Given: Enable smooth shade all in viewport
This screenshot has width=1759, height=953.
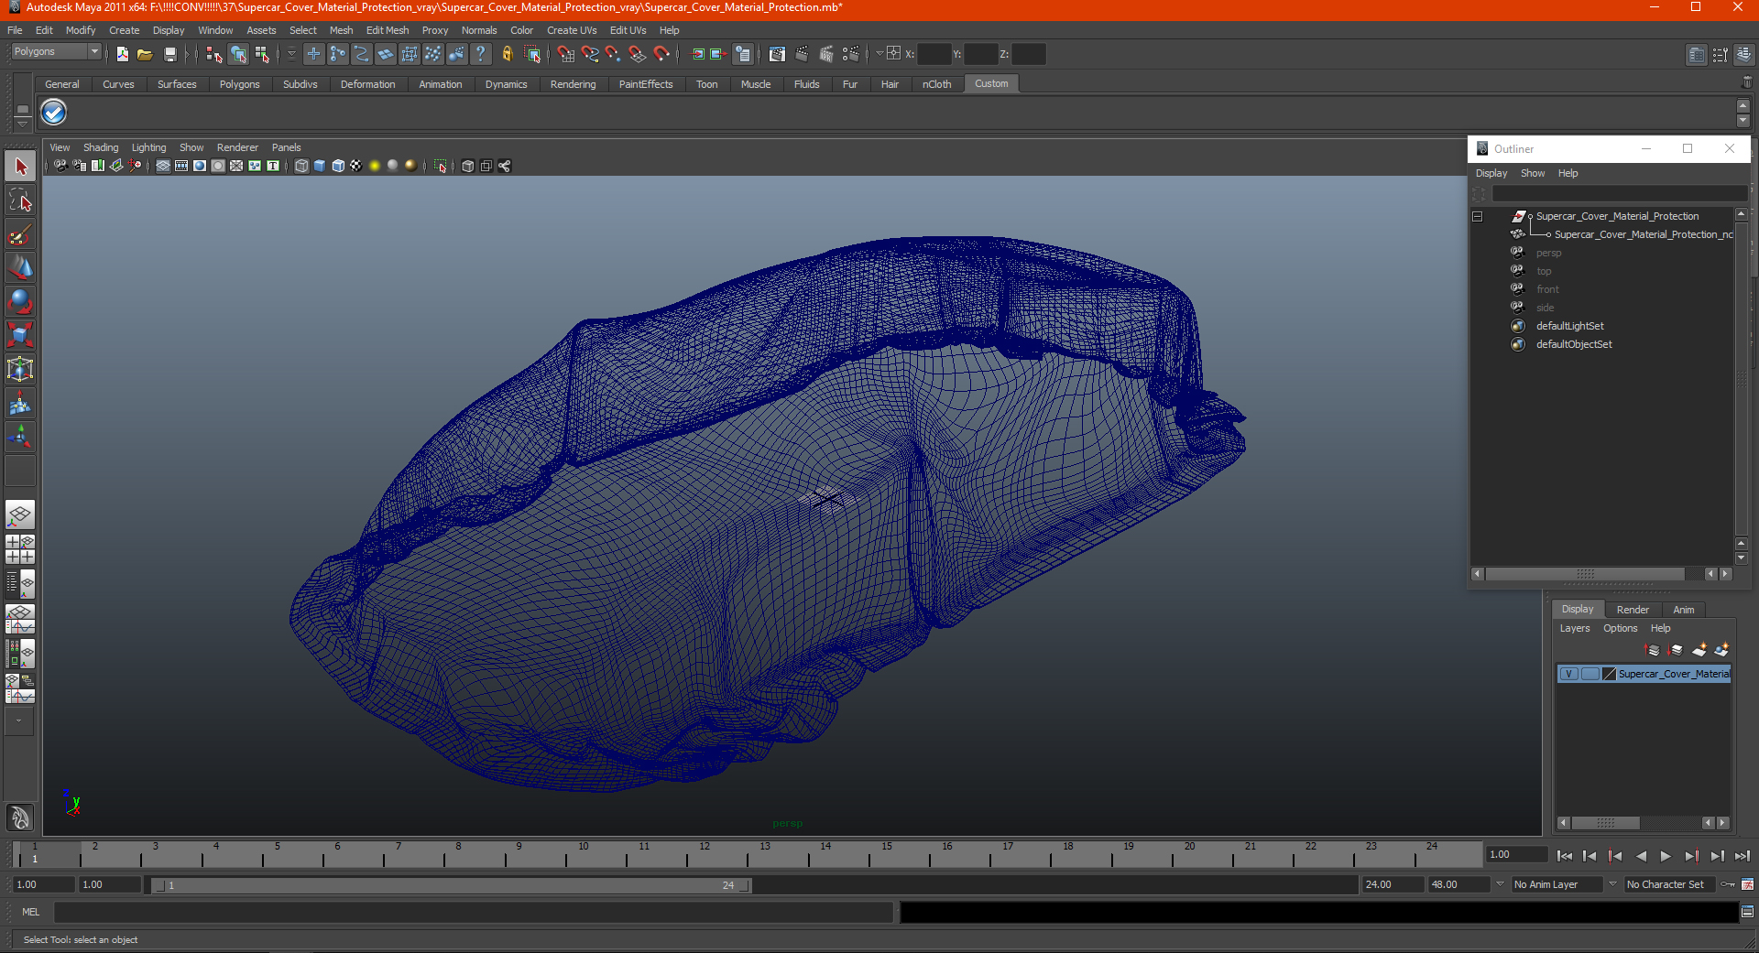Looking at the screenshot, I should coord(320,166).
